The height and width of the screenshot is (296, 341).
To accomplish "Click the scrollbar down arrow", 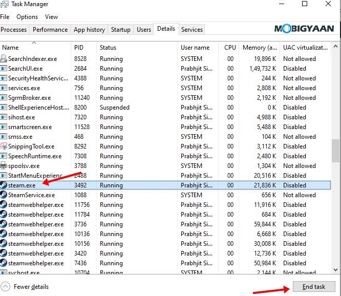I will pyautogui.click(x=335, y=270).
